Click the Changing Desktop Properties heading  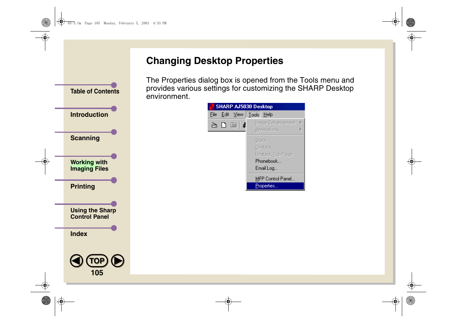pyautogui.click(x=215, y=61)
